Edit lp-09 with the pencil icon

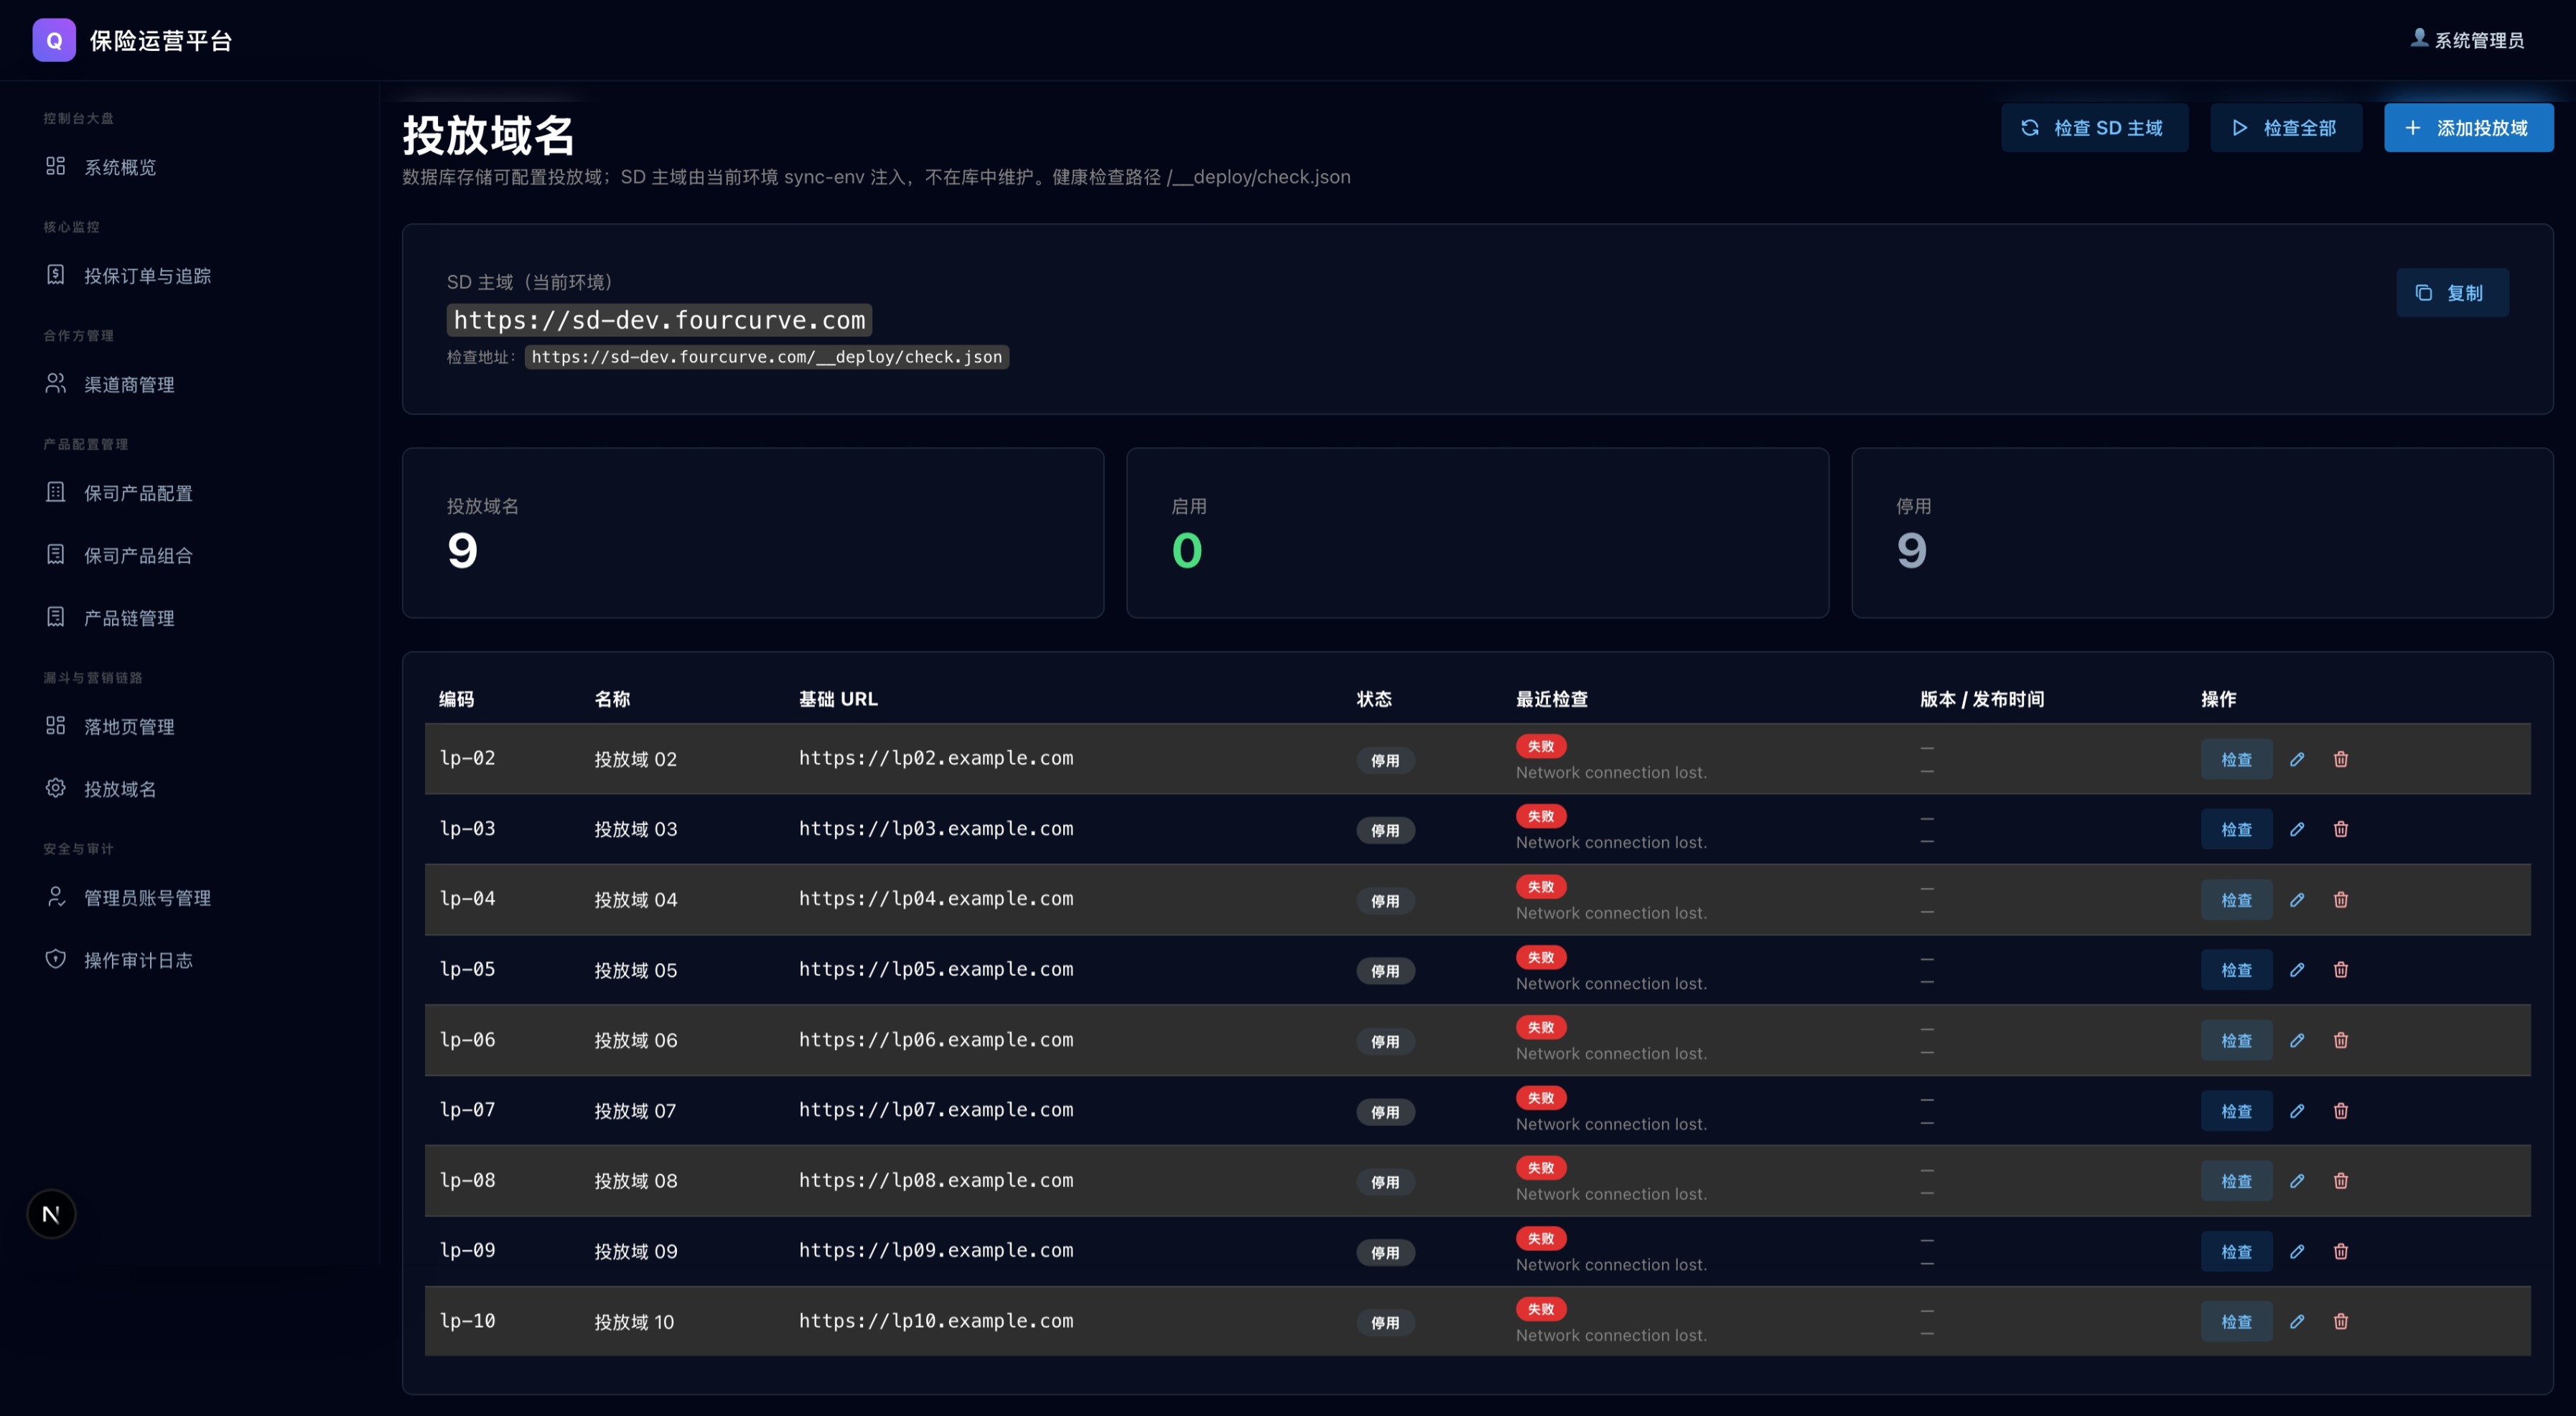point(2297,1252)
